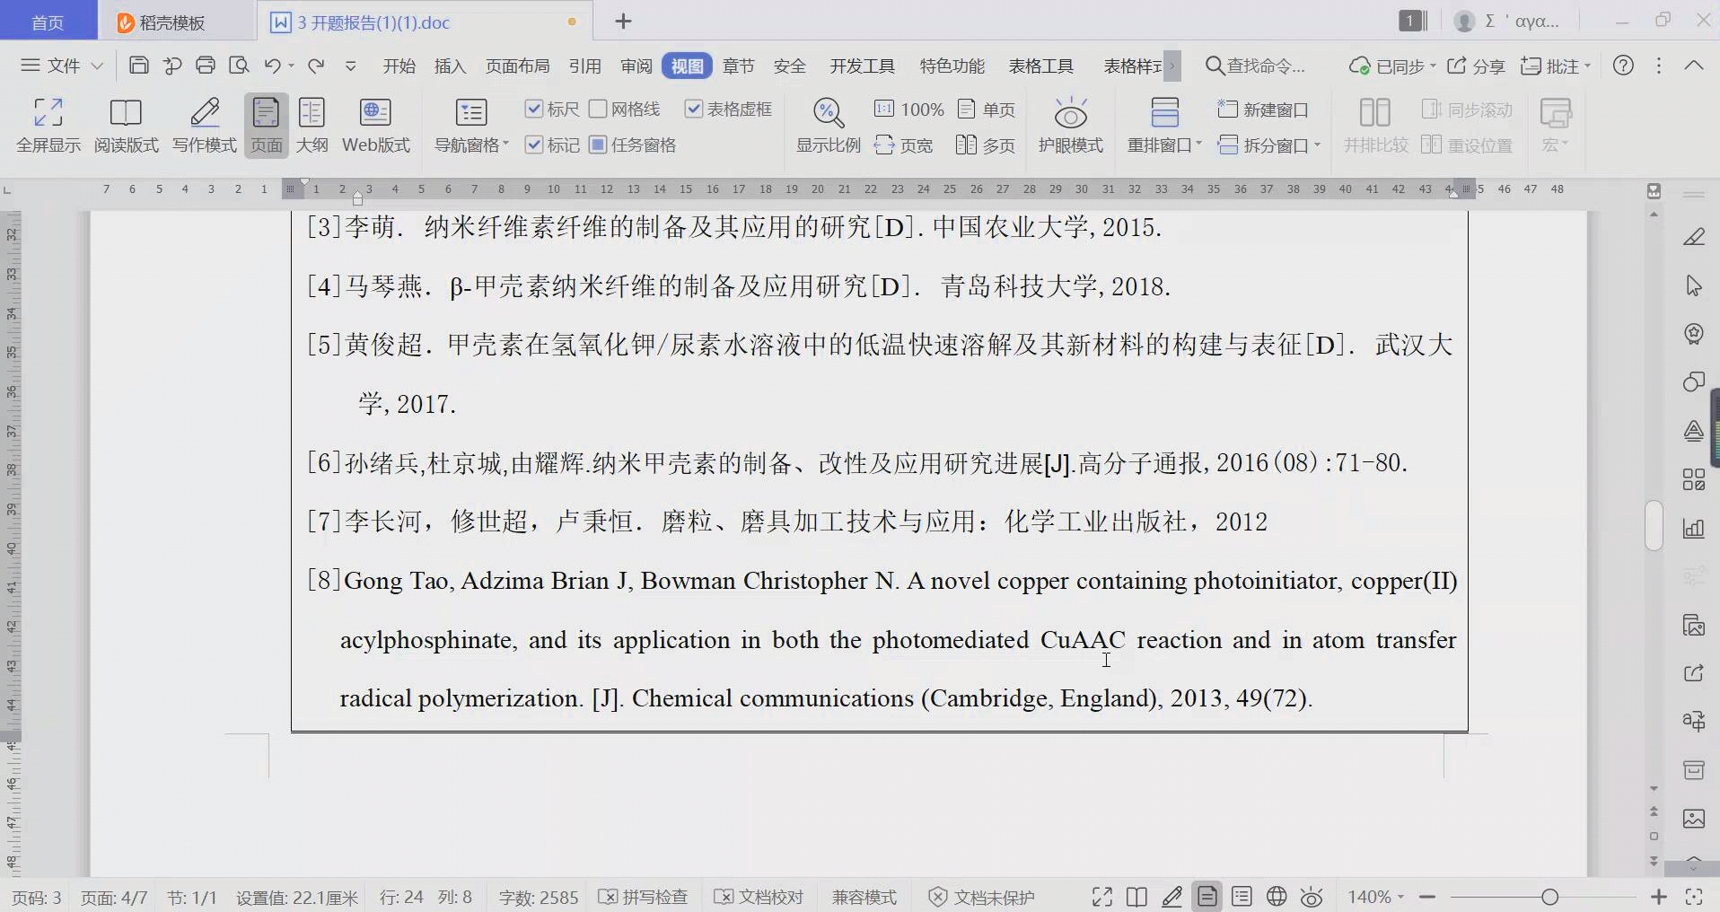Click the selection cursor icon in sidebar
Screen dimensions: 1720x912
[1694, 285]
